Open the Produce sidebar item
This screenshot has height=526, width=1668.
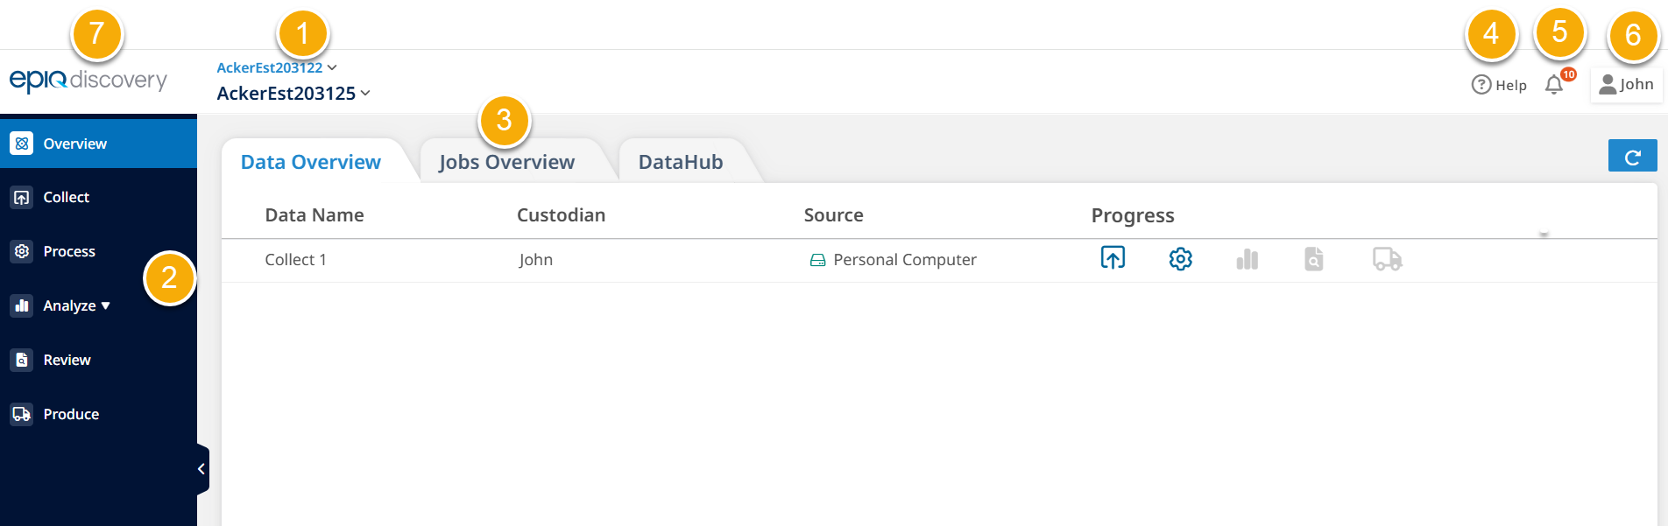[x=70, y=414]
